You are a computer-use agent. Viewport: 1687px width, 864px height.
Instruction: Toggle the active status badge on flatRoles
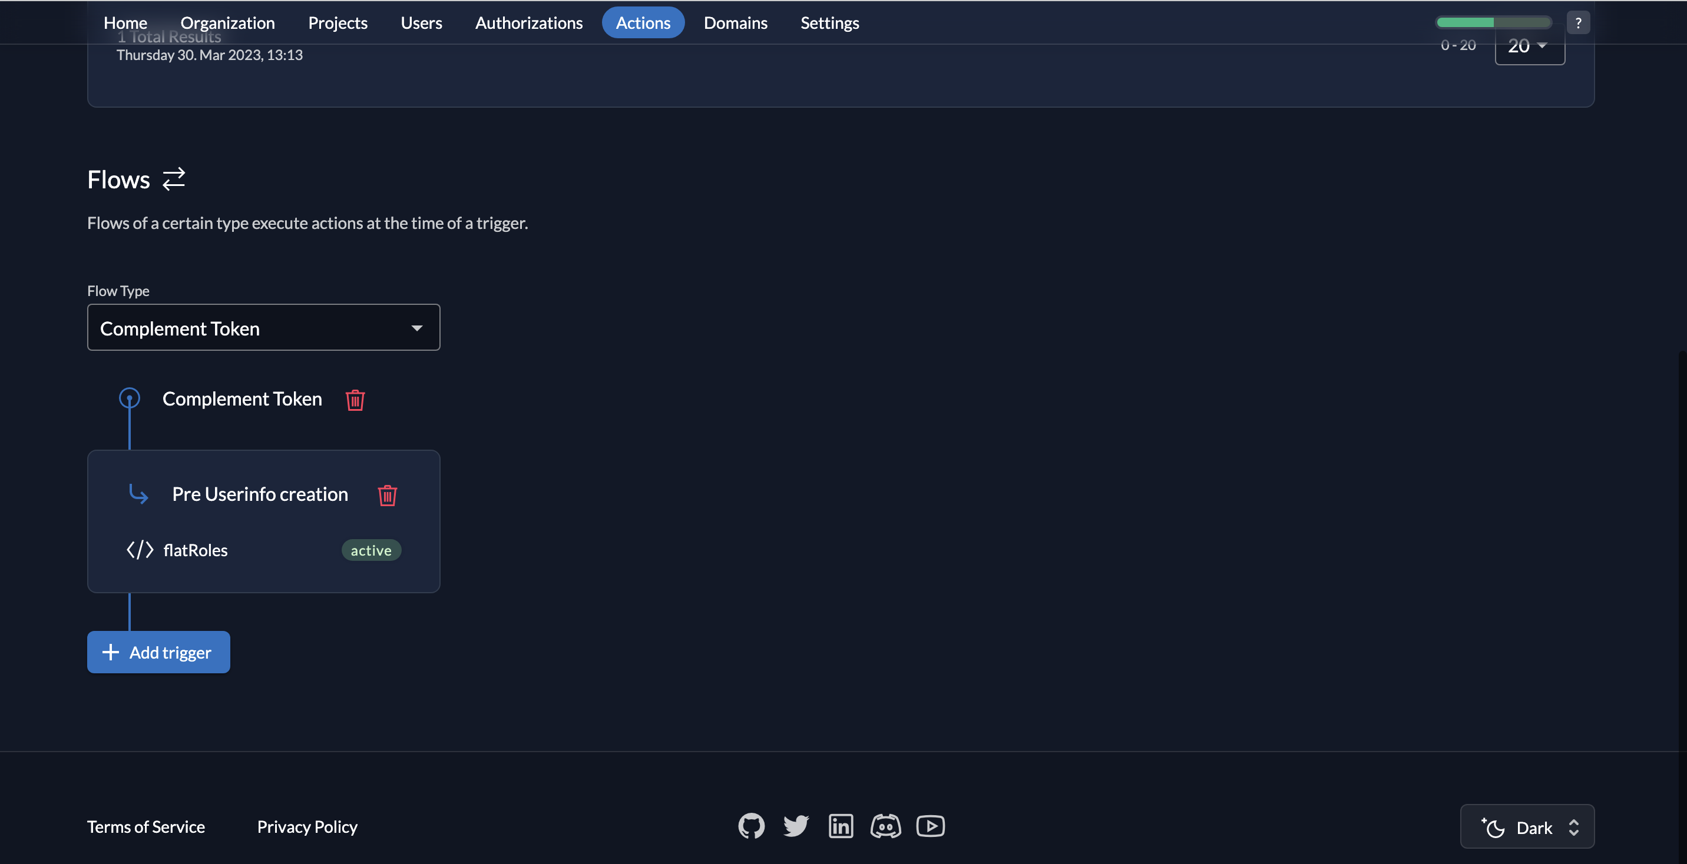click(x=371, y=549)
